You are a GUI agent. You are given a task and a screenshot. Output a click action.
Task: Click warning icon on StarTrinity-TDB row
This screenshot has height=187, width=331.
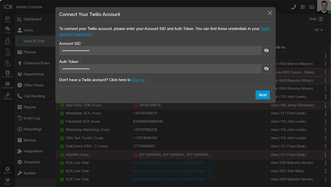coord(135,105)
